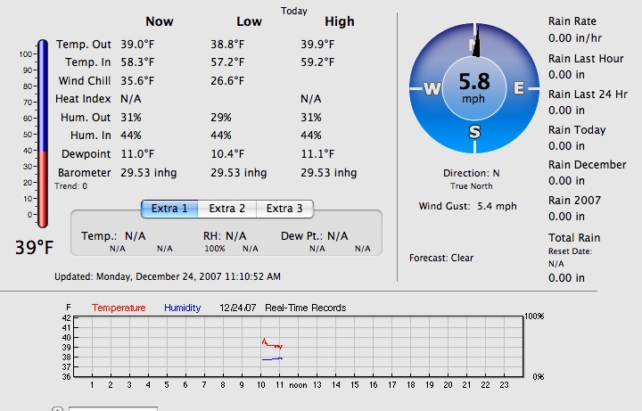Screen dimensions: 642x411
Task: Open the Extra 3 tab
Action: [284, 209]
